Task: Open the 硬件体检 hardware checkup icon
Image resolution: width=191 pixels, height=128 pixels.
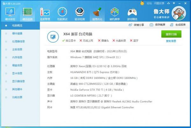Action: (10, 14)
